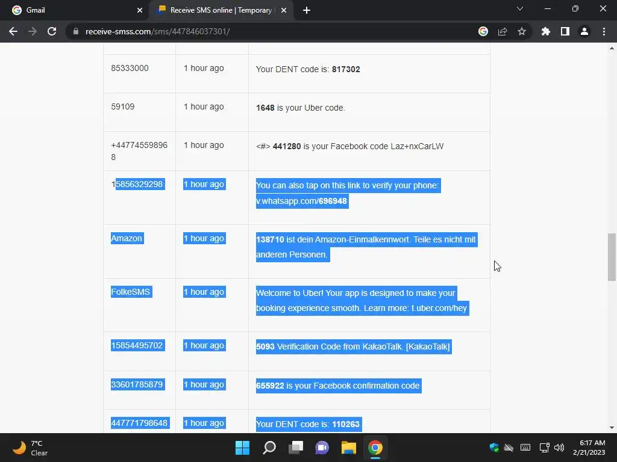Open the Chrome profile menu

coord(584,31)
